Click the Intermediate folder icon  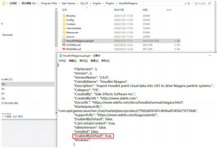tap(64, 28)
